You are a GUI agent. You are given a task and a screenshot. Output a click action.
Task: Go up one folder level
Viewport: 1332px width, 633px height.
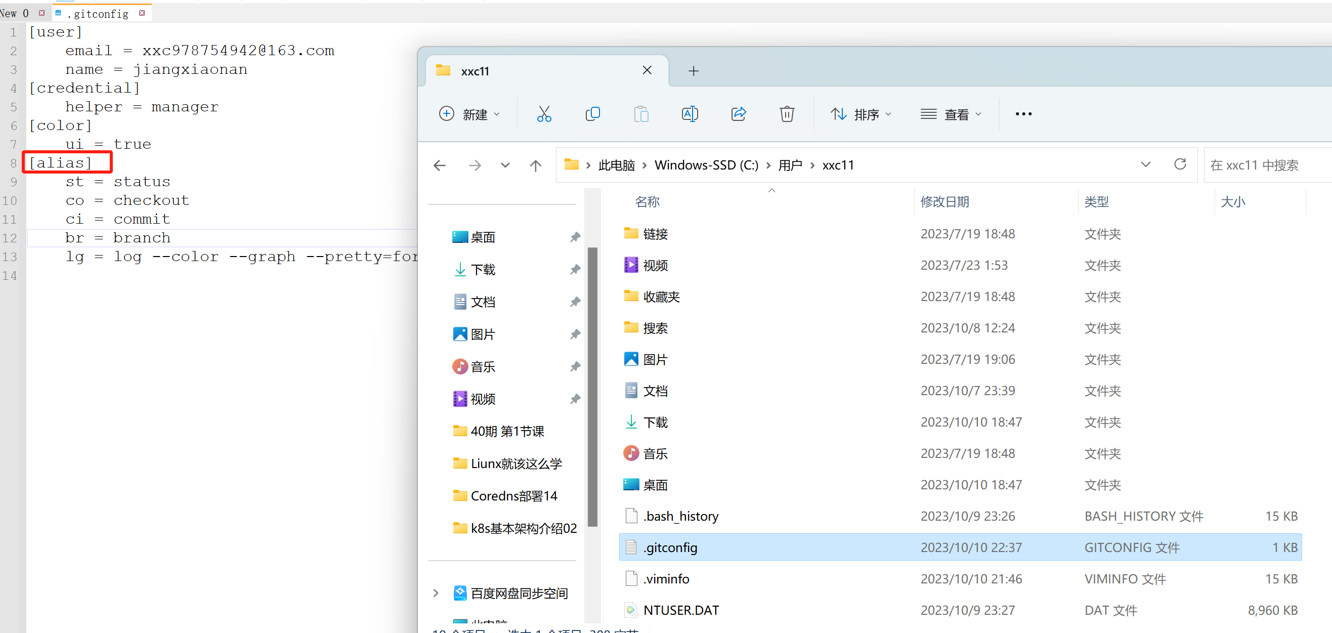536,165
